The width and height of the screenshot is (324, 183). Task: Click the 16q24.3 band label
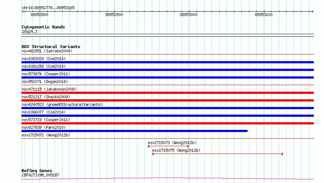pos(29,31)
